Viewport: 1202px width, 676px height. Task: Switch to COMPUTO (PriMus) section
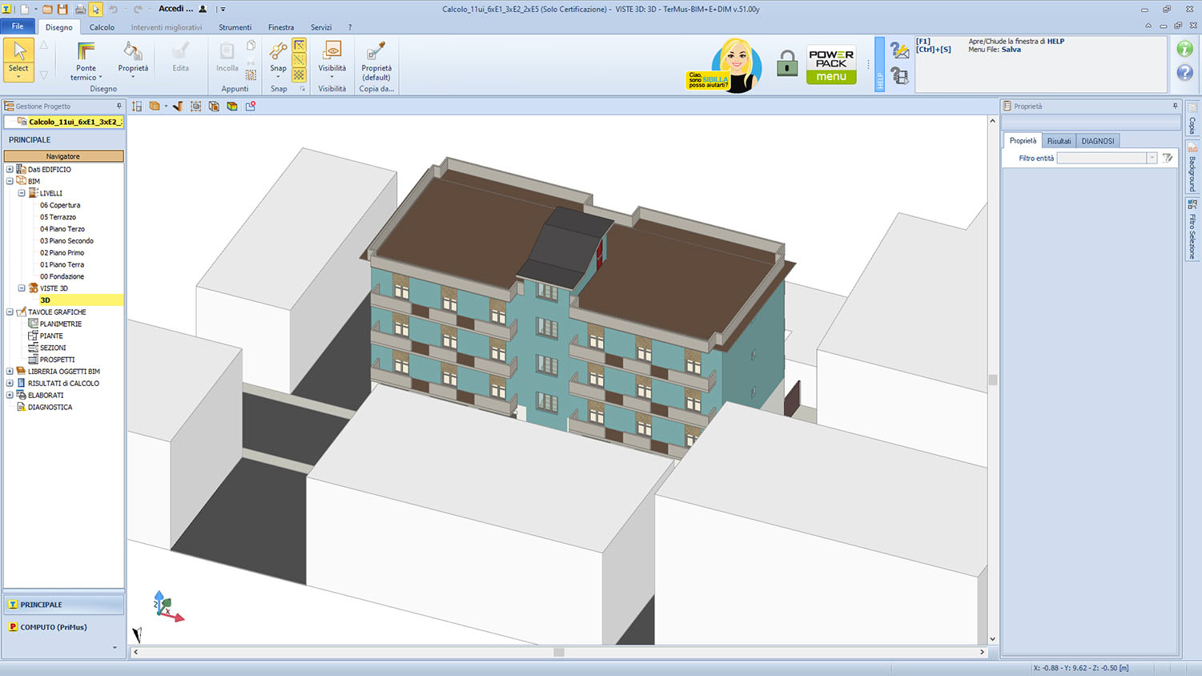[54, 627]
